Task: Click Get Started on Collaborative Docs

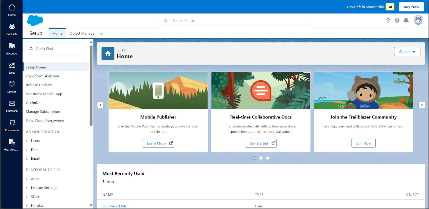Action: [261, 143]
